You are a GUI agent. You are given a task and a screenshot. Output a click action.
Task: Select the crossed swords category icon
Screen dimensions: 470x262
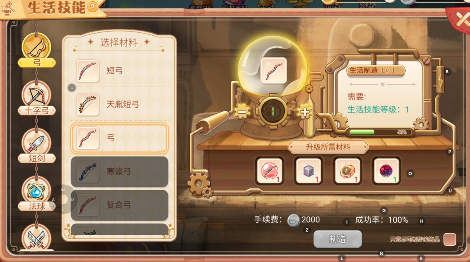click(36, 238)
